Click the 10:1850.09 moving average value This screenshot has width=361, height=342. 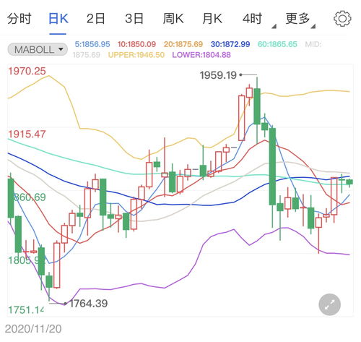pos(136,44)
